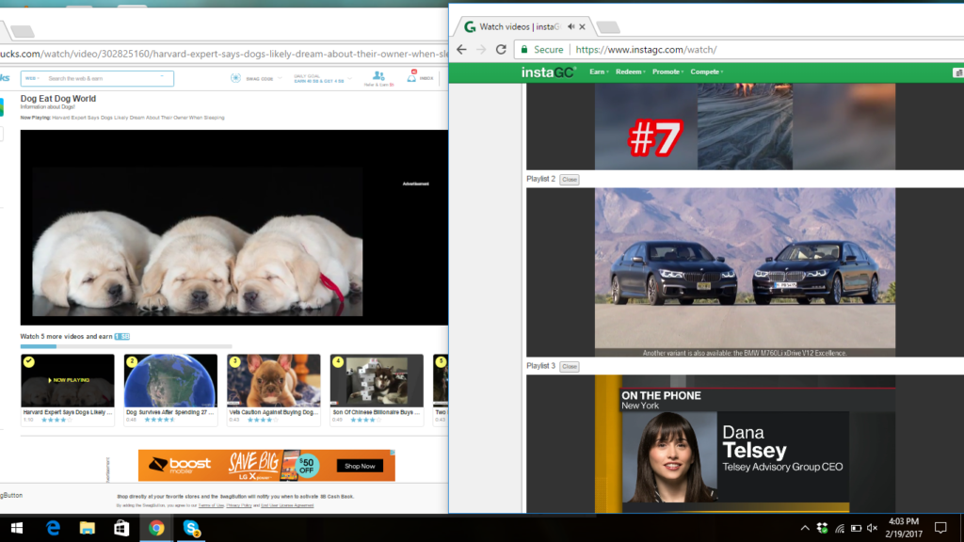Open the Swagbucks Inbox
Image resolution: width=964 pixels, height=542 pixels.
[421, 77]
